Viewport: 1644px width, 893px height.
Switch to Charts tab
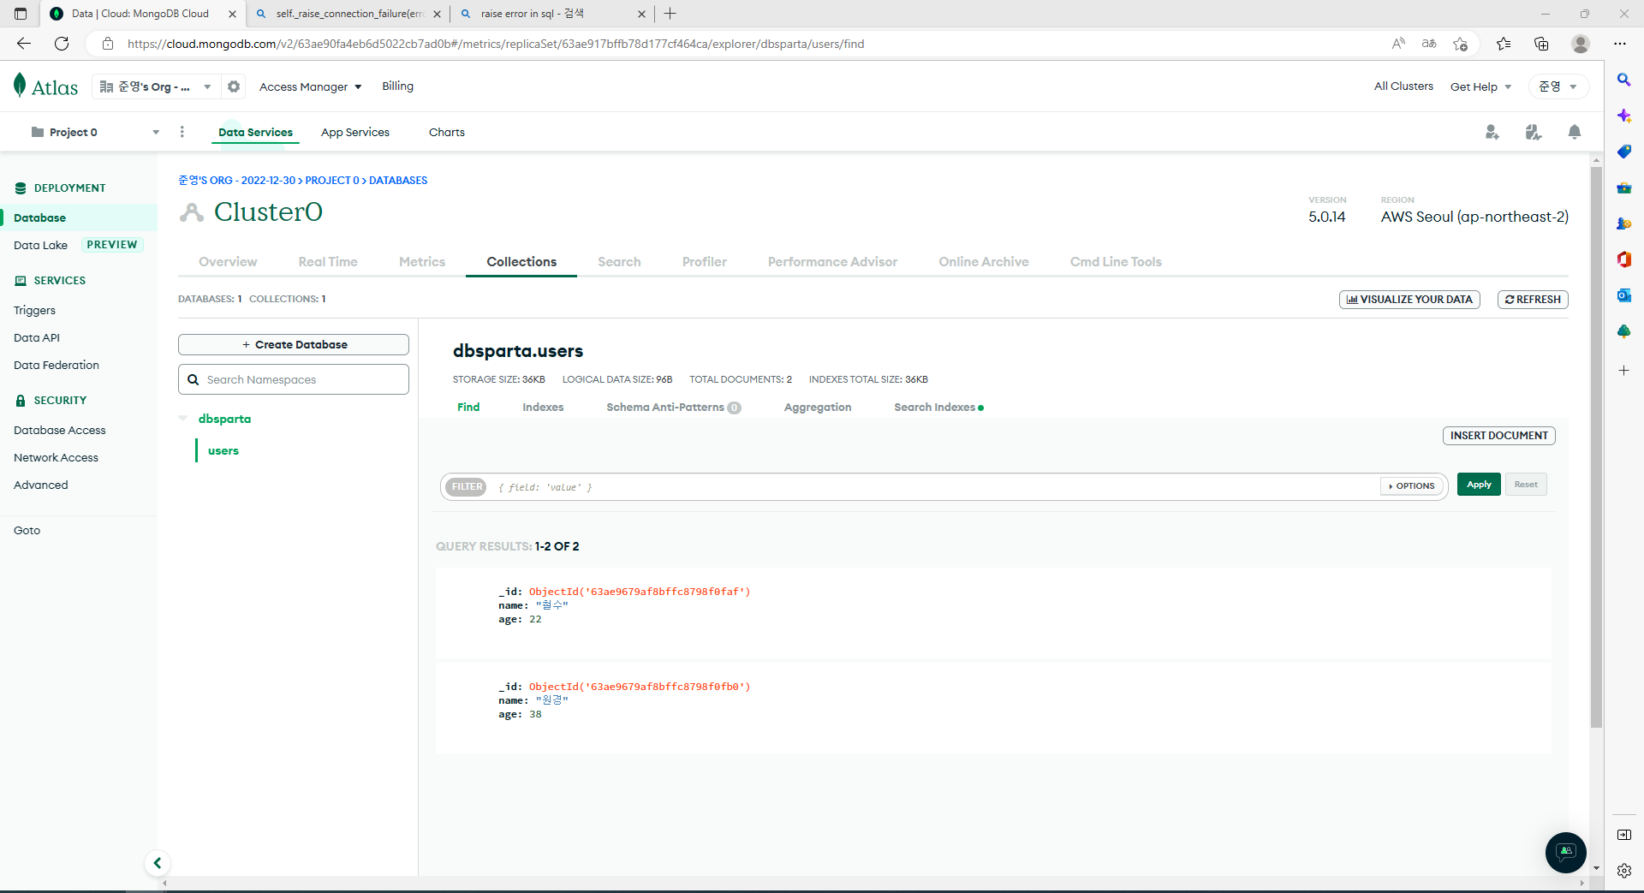pyautogui.click(x=447, y=132)
